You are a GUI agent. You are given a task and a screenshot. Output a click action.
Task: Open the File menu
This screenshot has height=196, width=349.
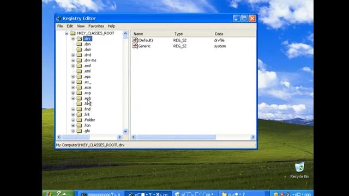(x=60, y=26)
